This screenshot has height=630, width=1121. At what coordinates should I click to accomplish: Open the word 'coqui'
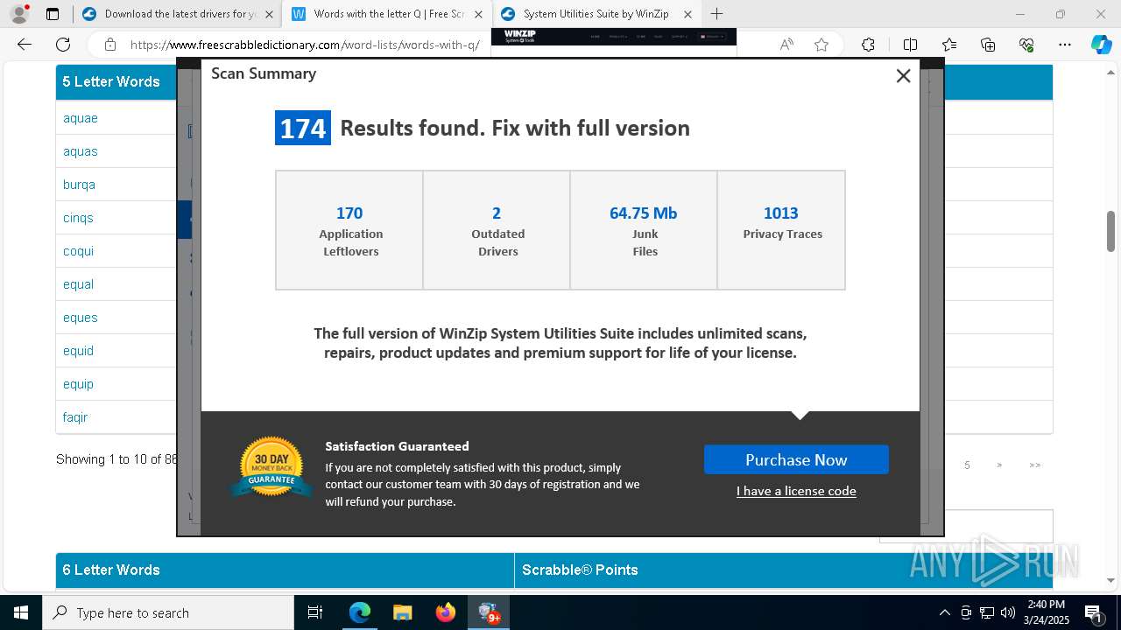(x=78, y=251)
